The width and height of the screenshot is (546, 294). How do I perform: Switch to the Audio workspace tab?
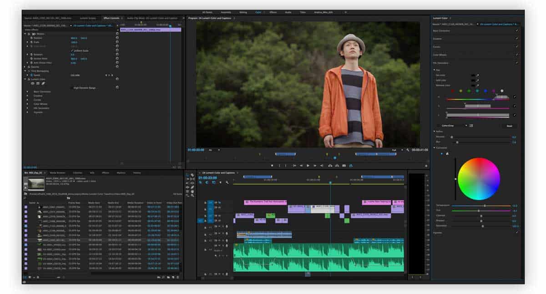(x=288, y=12)
